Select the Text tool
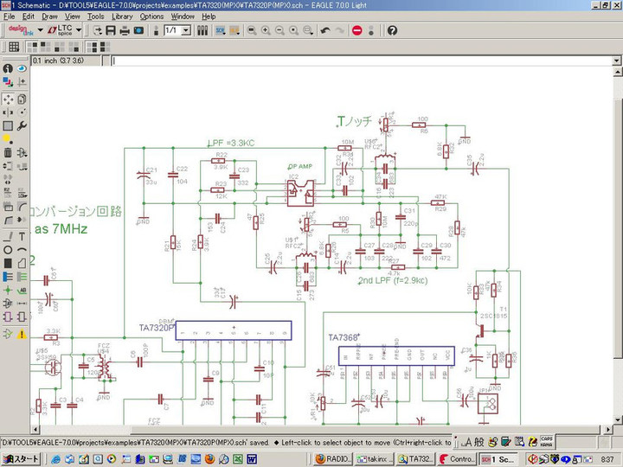 21,236
